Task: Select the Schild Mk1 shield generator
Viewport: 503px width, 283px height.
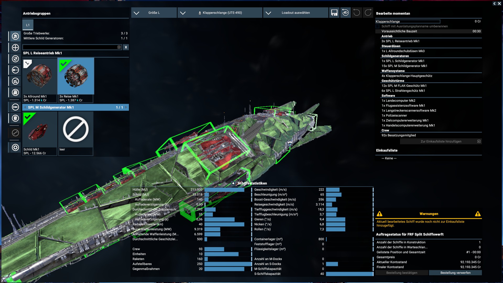Action: [x=40, y=134]
